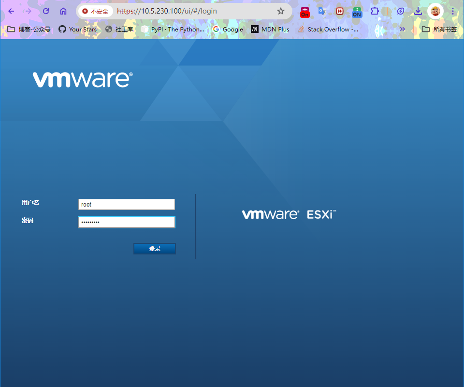
Task: Open the browser home page icon
Action: coord(63,11)
